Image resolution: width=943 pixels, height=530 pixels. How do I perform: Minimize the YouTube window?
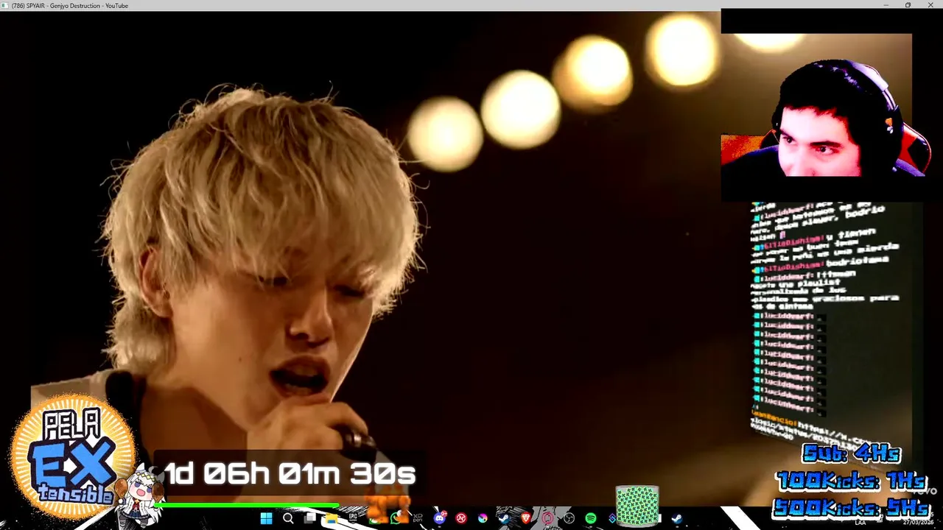point(886,5)
